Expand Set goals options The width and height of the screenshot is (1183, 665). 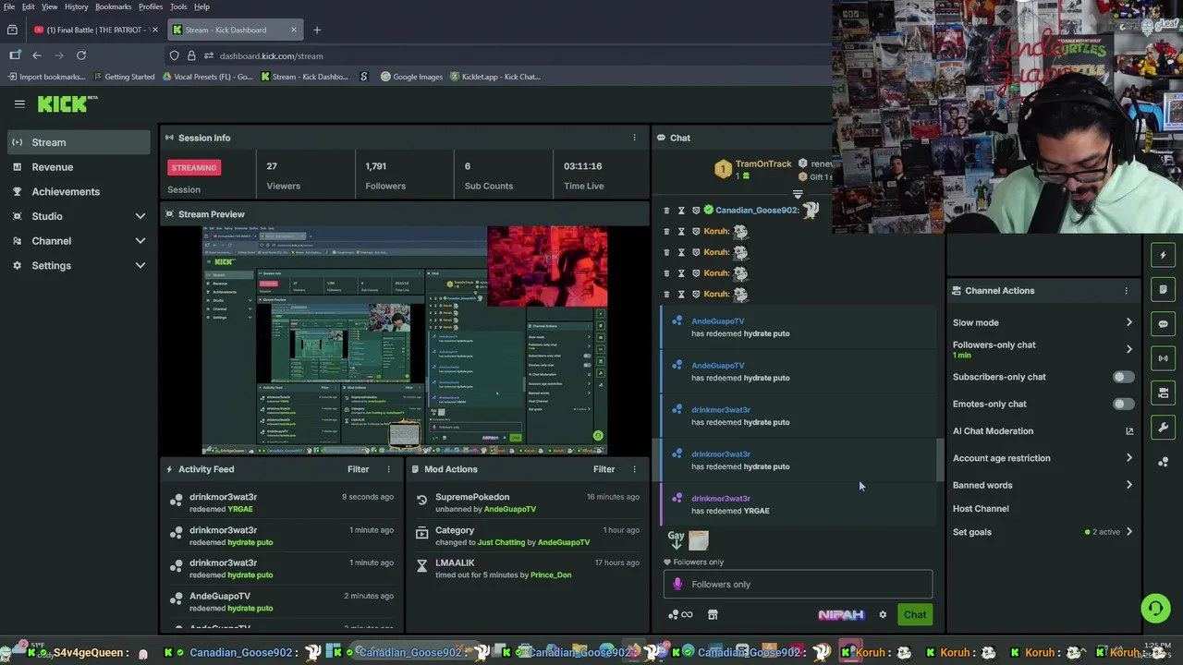1128,532
